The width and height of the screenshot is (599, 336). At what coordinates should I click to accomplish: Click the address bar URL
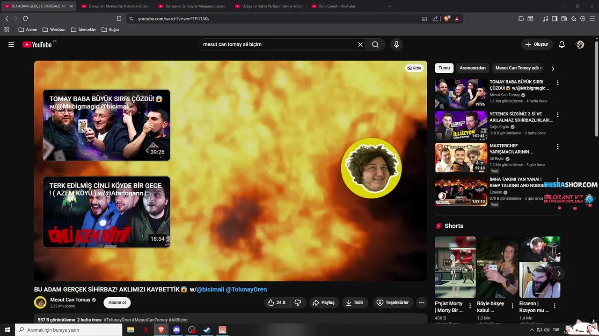coord(174,19)
